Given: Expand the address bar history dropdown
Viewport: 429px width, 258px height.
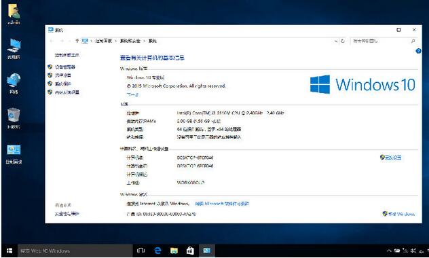Looking at the screenshot, I should pos(336,41).
